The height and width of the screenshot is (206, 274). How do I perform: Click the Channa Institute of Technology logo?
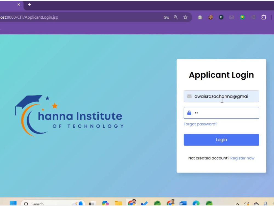[69, 116]
